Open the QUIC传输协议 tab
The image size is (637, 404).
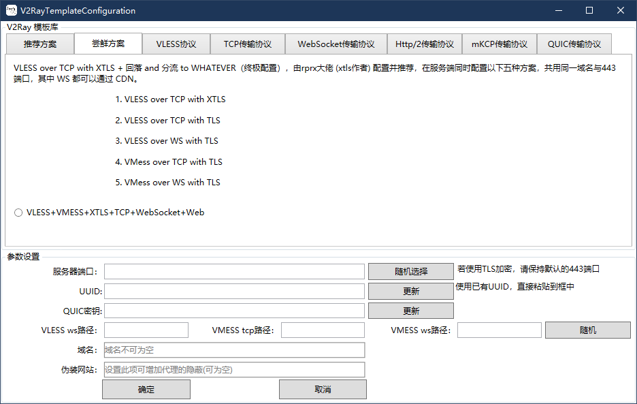574,44
